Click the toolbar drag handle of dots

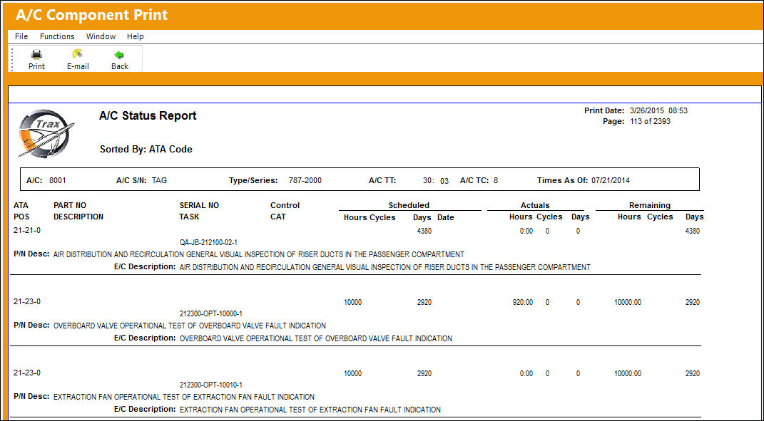tap(11, 59)
